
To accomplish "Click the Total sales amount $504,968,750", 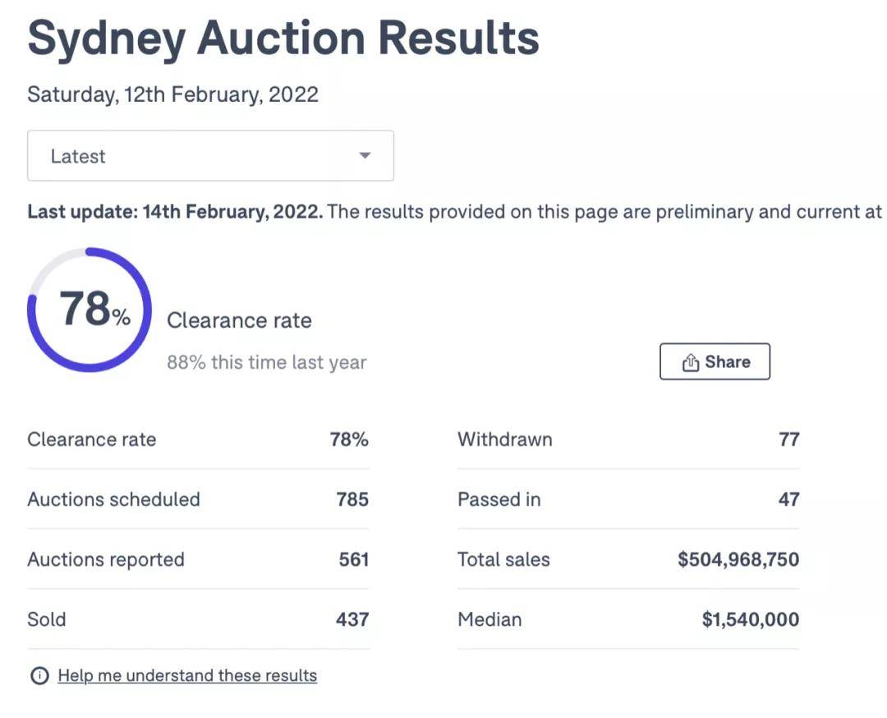I will pos(738,559).
